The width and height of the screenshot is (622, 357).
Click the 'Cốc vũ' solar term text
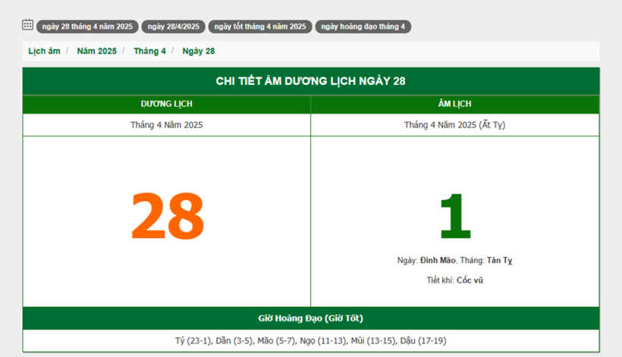tap(470, 280)
